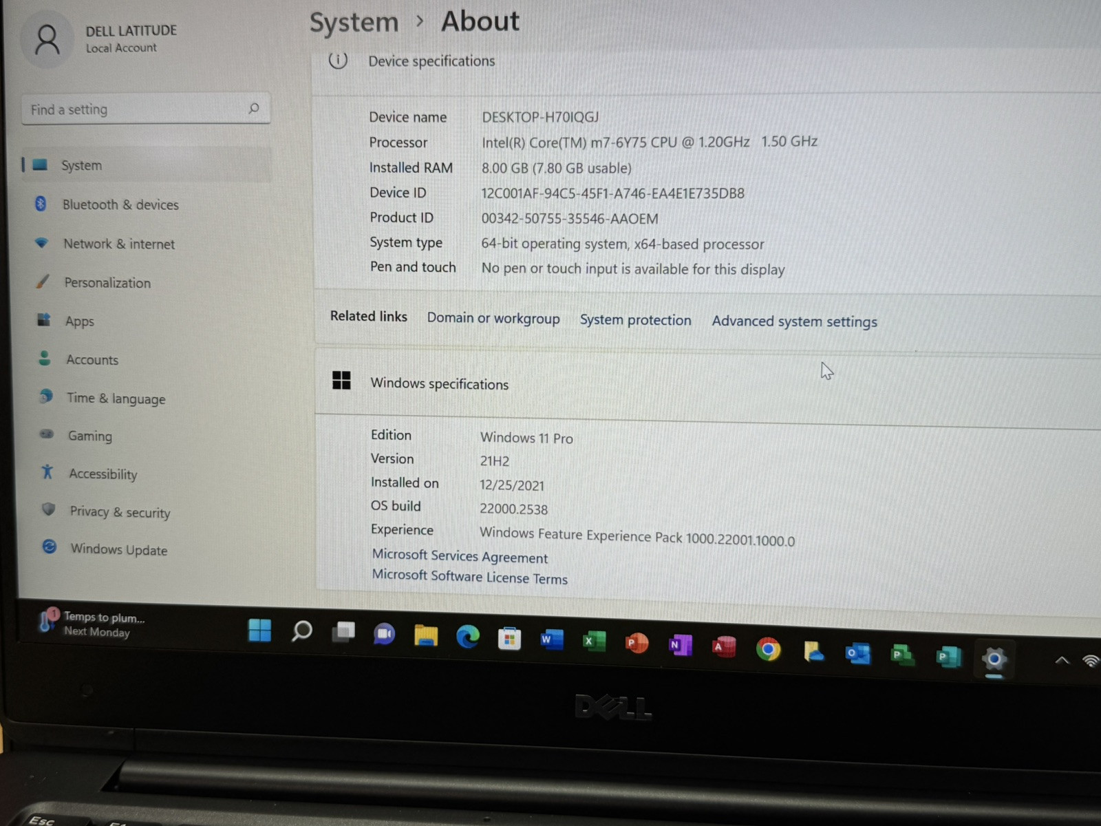Click the Device specifications info icon
Screen dimensions: 1101x826
338,61
